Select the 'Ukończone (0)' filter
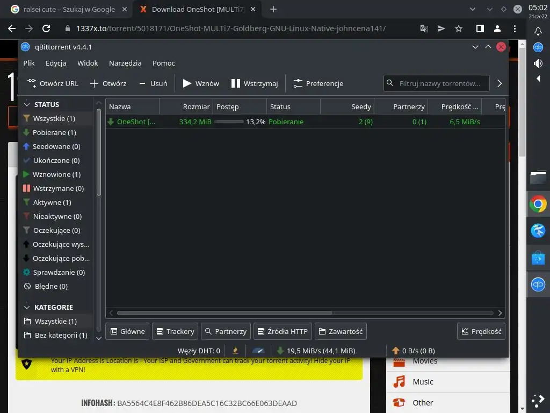This screenshot has height=413, width=550. coord(56,160)
